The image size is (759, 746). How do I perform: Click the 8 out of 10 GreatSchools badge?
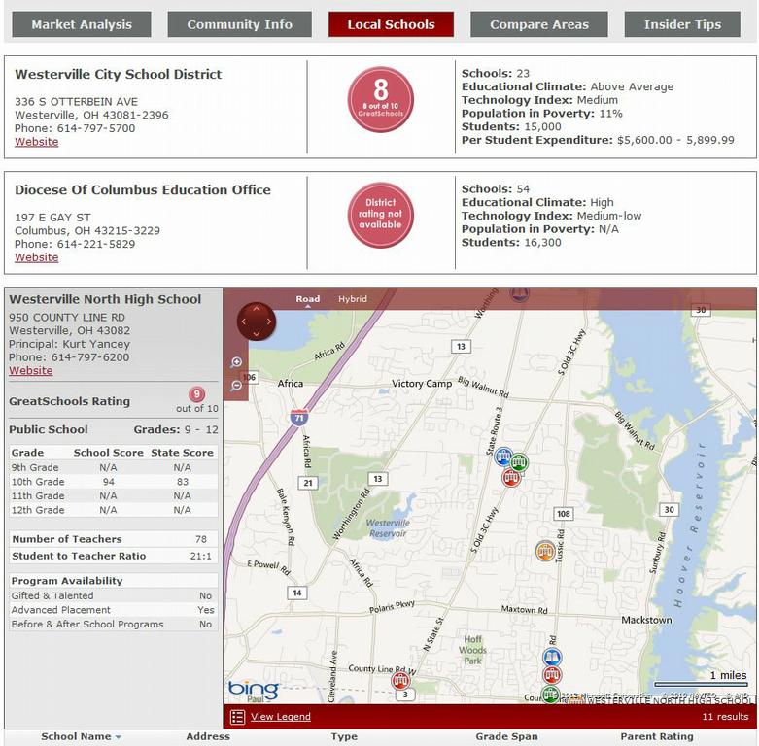(x=380, y=100)
